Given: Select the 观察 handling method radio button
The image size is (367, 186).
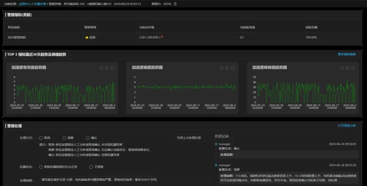Looking at the screenshot, I should click(x=64, y=138).
